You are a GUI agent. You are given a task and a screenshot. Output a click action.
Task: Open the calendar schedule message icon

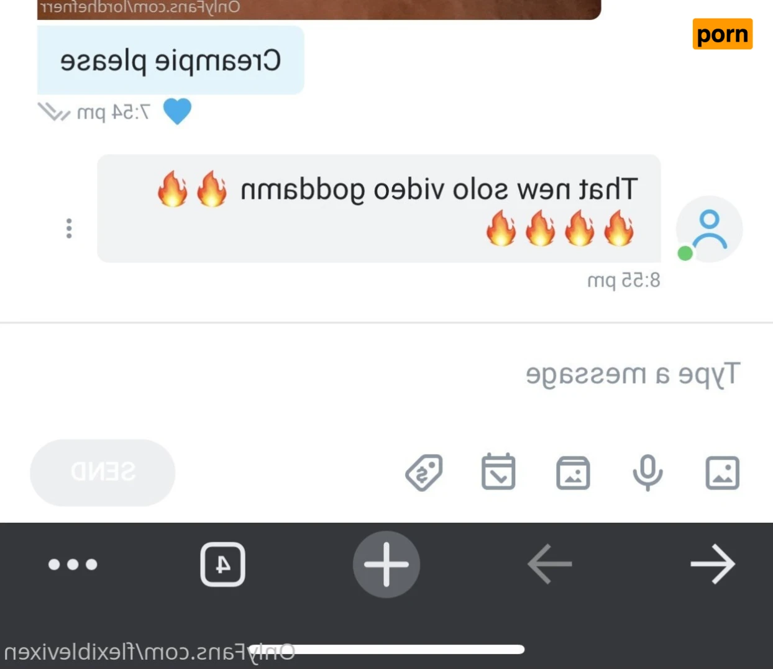click(498, 472)
